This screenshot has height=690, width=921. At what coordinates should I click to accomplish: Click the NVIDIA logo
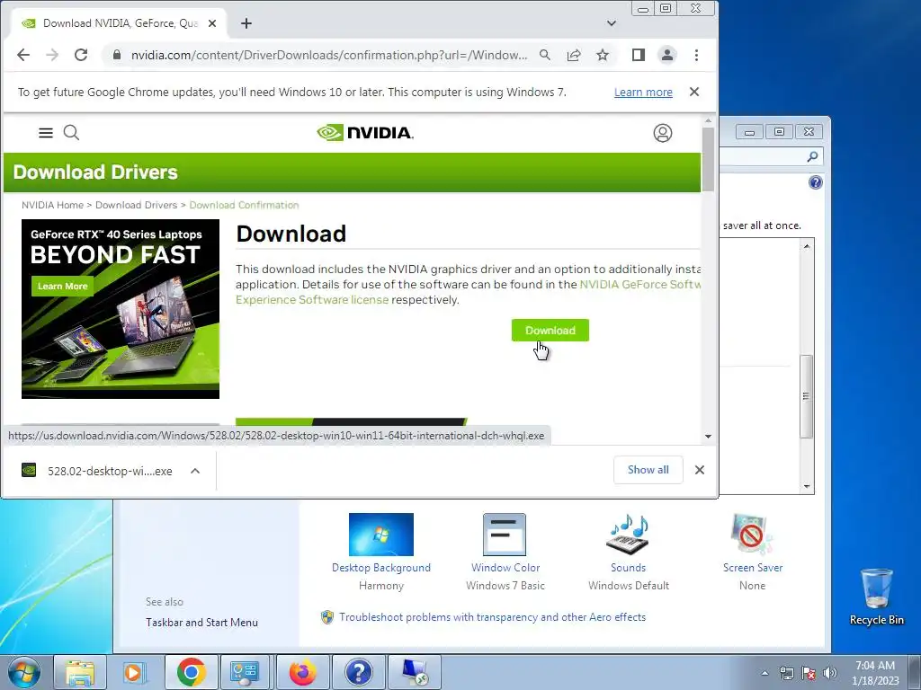point(365,133)
